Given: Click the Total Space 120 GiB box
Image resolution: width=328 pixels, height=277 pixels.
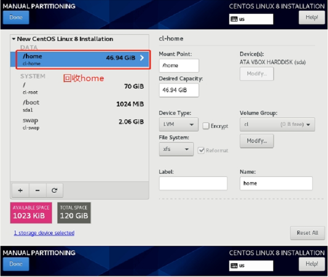Looking at the screenshot, I should coord(74,212).
